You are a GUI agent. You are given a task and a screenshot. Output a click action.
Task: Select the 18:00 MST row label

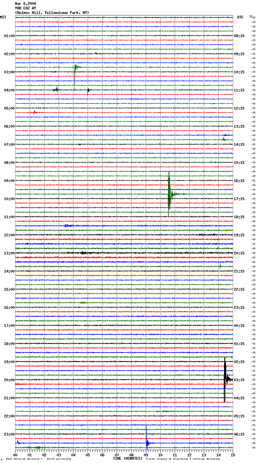point(9,344)
